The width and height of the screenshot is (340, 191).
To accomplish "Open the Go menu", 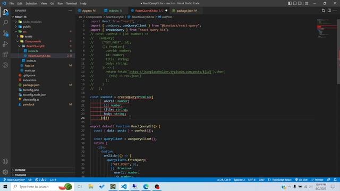I will point(52,4).
